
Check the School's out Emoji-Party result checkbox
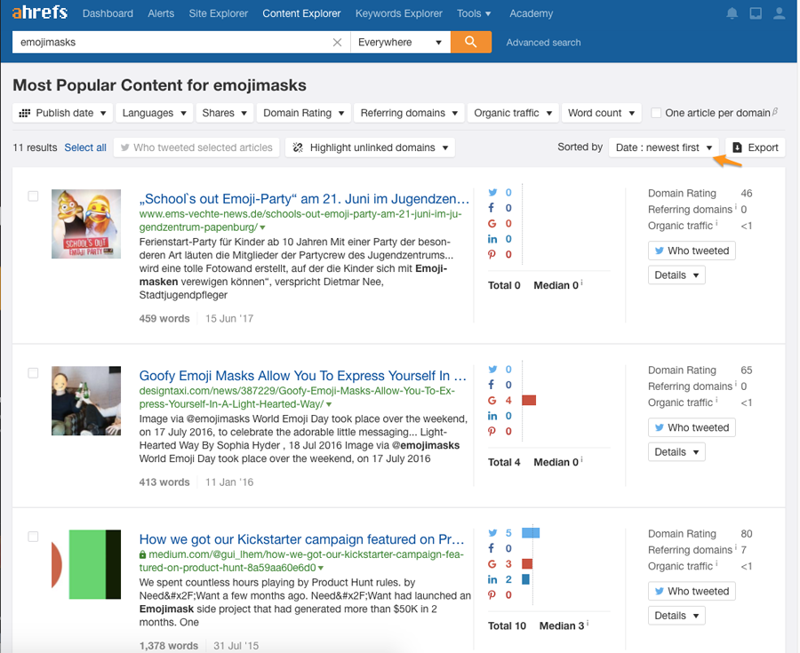pos(33,196)
